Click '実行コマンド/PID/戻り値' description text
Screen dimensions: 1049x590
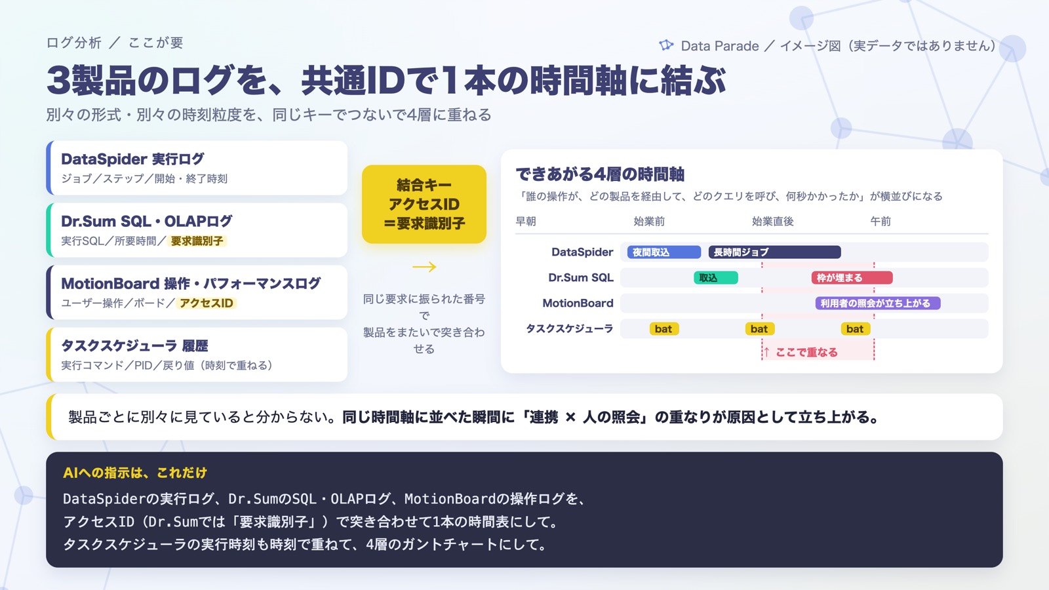tap(167, 365)
